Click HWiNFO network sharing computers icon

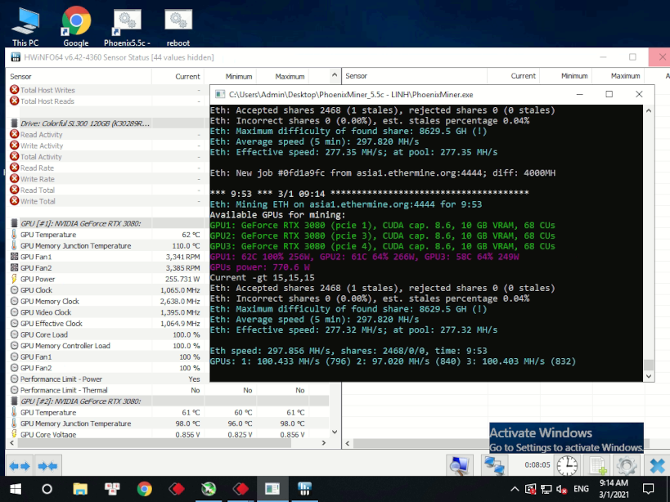pos(493,465)
